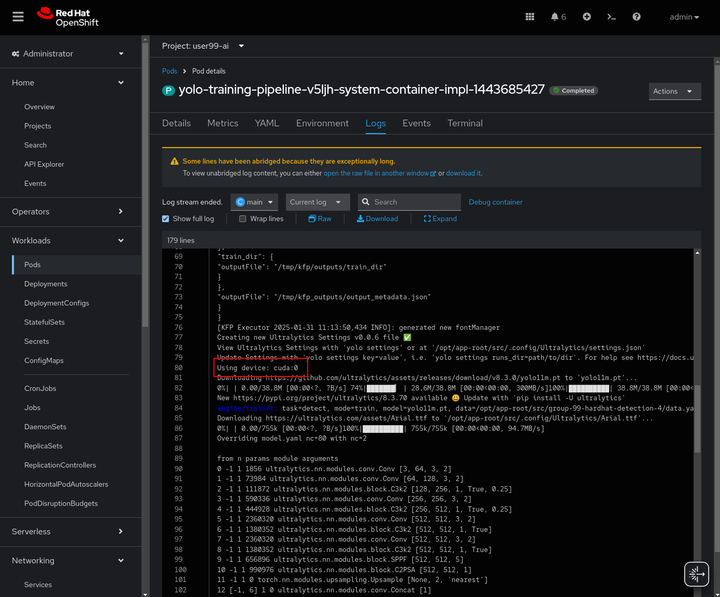Open StatefulSets in sidebar
This screenshot has width=720, height=597.
coord(45,322)
